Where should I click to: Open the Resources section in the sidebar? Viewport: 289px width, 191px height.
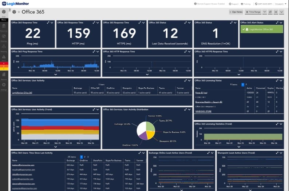pos(4,27)
